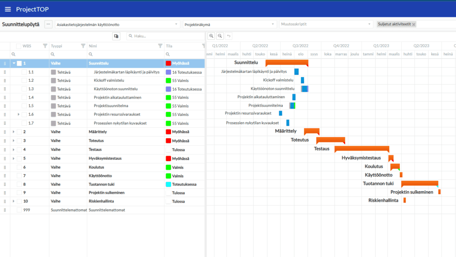Viewport: 456px width, 257px height.
Task: Click the copy icon left of search field
Action: pos(116,36)
